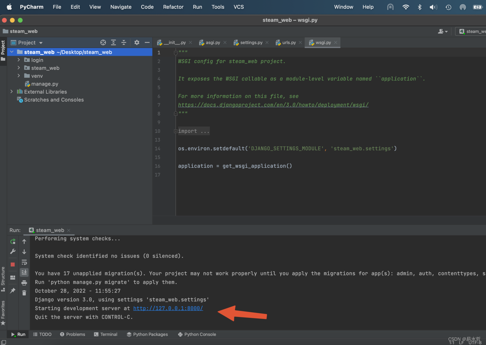Open run configuration wrench icon

click(x=13, y=251)
